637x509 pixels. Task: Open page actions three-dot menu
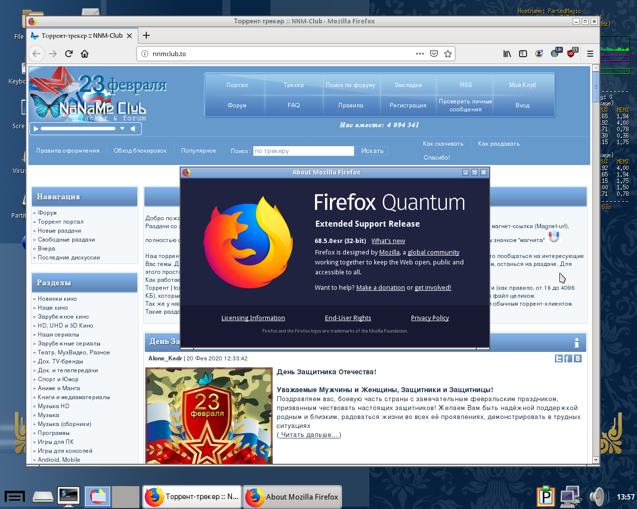pyautogui.click(x=420, y=54)
